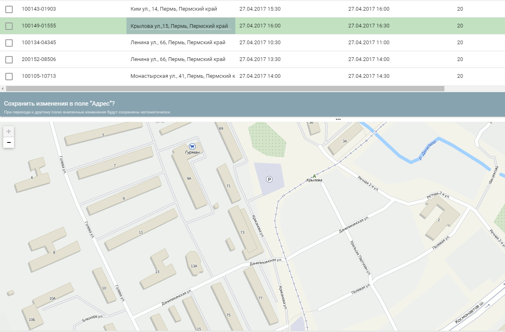Tick checkbox for order 100149-01555
The image size is (505, 332).
[9, 26]
